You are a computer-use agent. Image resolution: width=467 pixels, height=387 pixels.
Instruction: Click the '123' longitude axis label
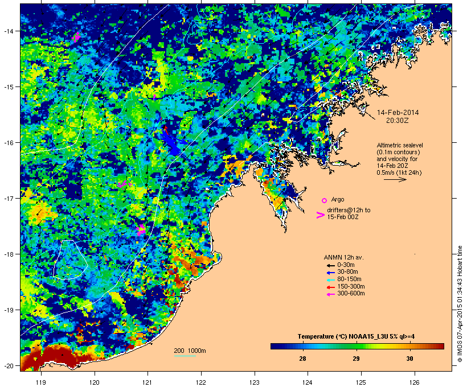point(255,382)
